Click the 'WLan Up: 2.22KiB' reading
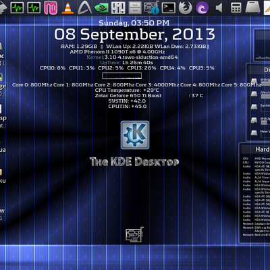 click(x=130, y=47)
